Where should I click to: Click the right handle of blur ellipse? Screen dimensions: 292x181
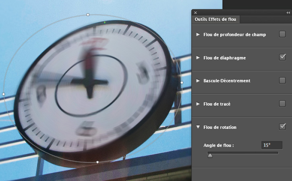(182, 82)
